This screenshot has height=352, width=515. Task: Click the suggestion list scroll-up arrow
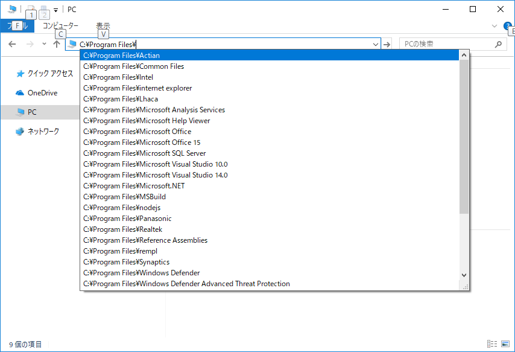tap(464, 55)
